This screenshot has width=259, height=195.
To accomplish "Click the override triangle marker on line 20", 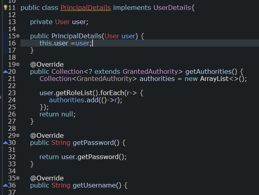I will click(6, 71).
